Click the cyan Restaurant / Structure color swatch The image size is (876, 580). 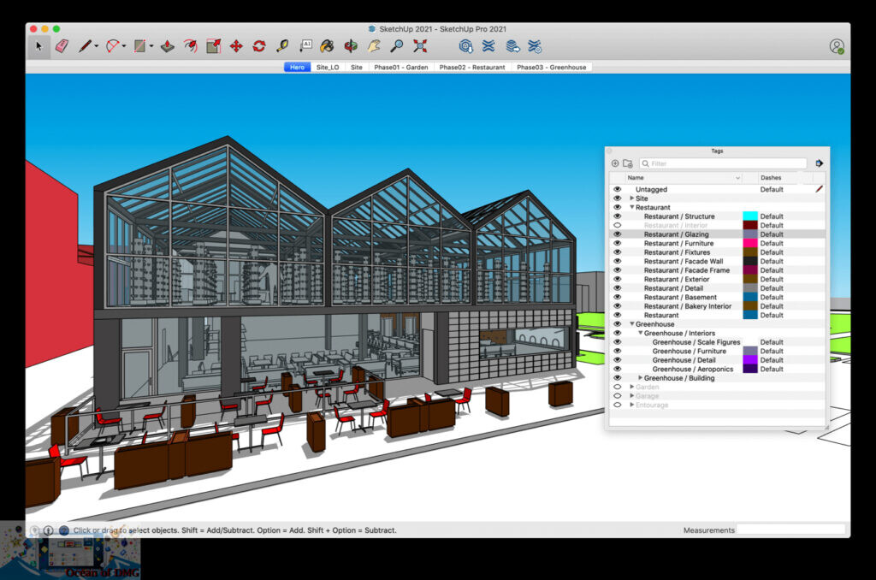tap(749, 216)
